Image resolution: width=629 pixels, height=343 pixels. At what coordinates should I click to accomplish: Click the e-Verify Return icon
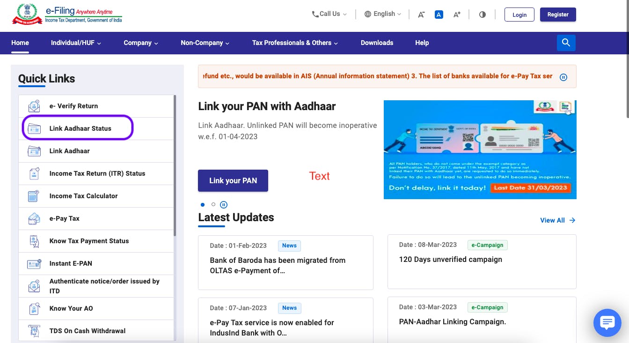pyautogui.click(x=34, y=106)
